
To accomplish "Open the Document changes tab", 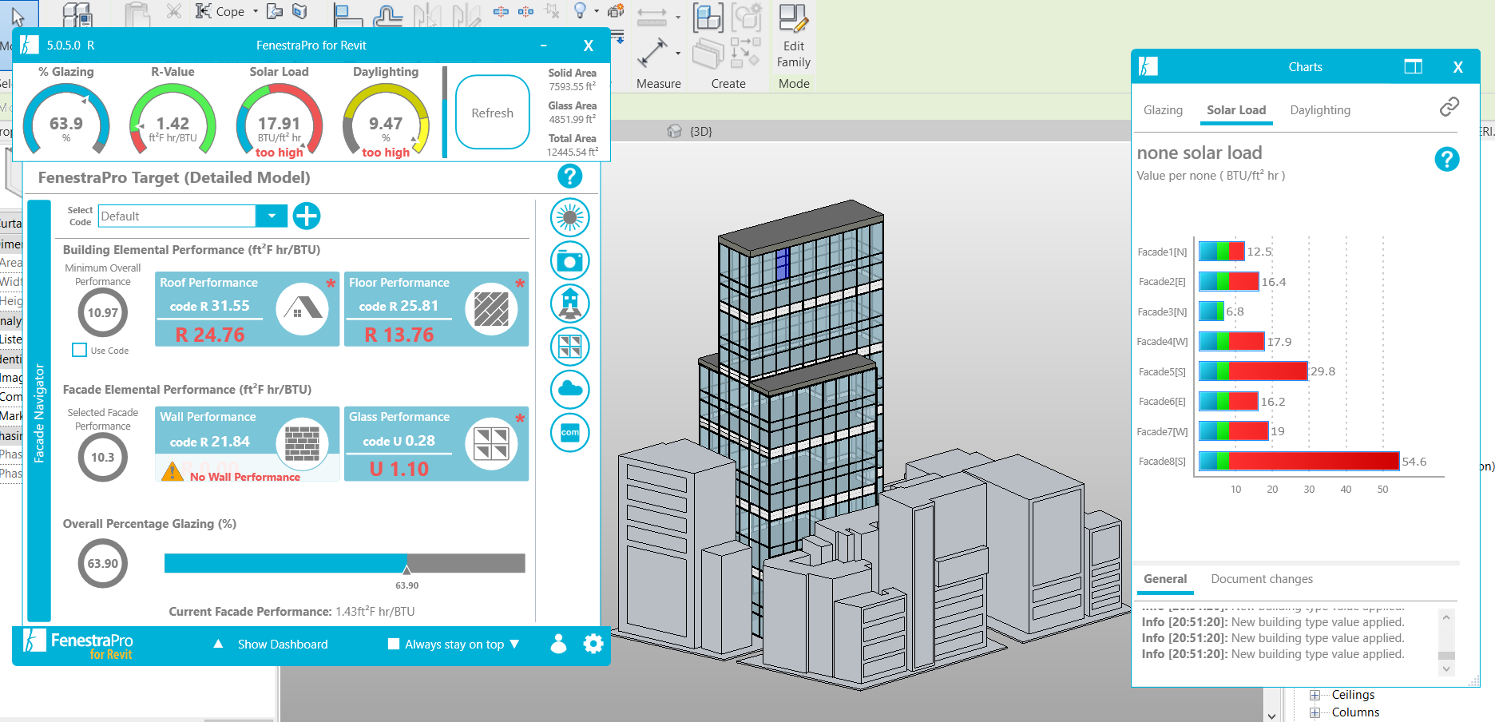I will click(x=1262, y=579).
